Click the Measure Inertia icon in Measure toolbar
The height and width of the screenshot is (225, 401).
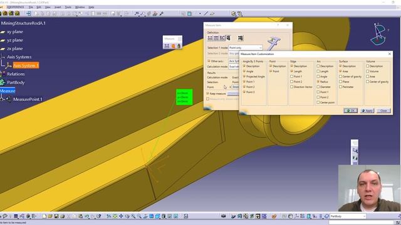click(x=179, y=46)
